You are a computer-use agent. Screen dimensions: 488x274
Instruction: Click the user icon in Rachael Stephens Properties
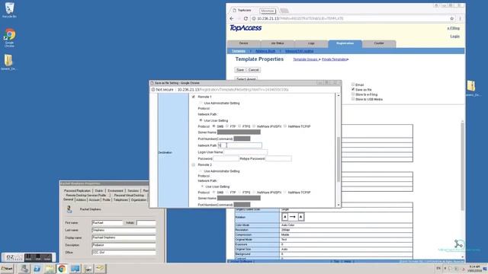[x=69, y=209]
